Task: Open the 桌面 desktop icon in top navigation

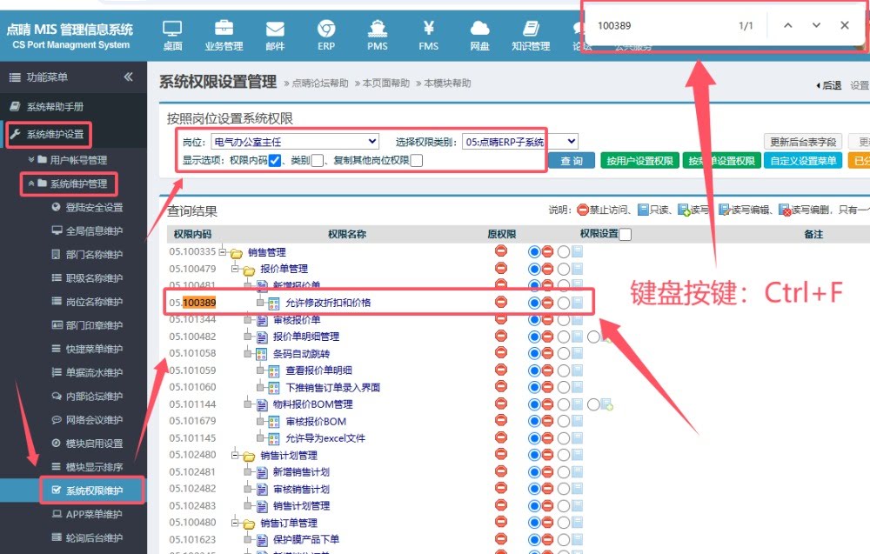Action: tap(172, 34)
